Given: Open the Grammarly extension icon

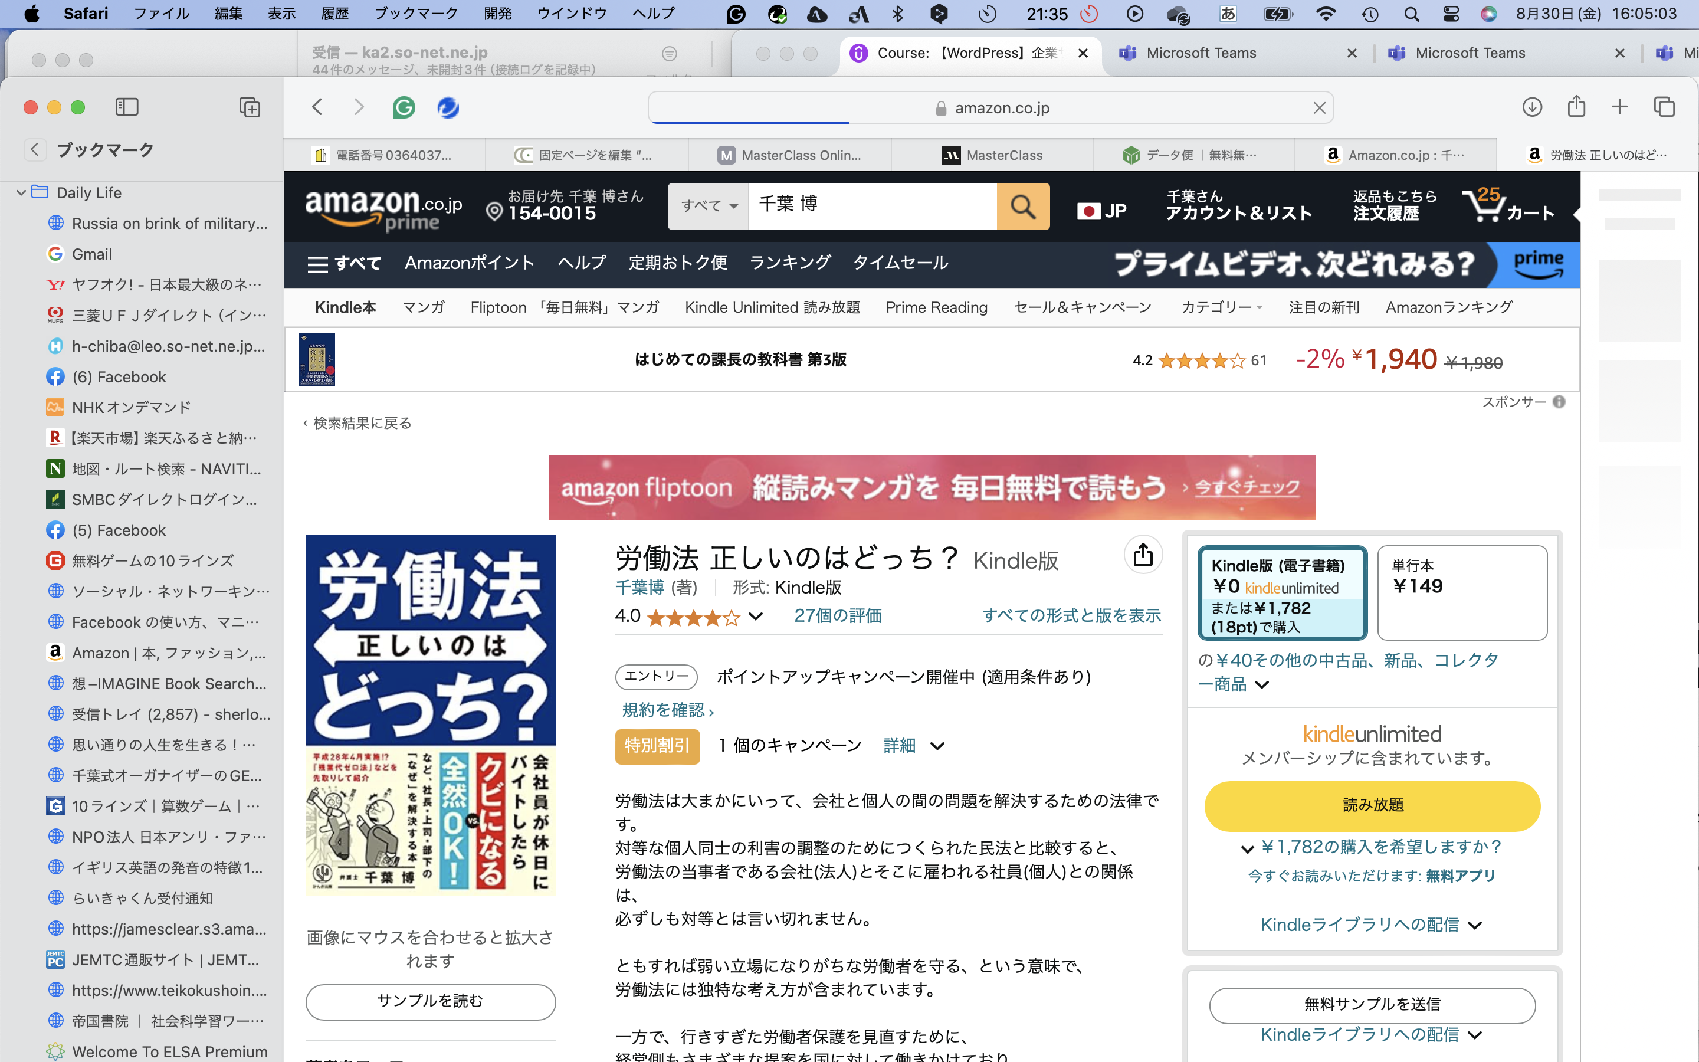Looking at the screenshot, I should [404, 107].
